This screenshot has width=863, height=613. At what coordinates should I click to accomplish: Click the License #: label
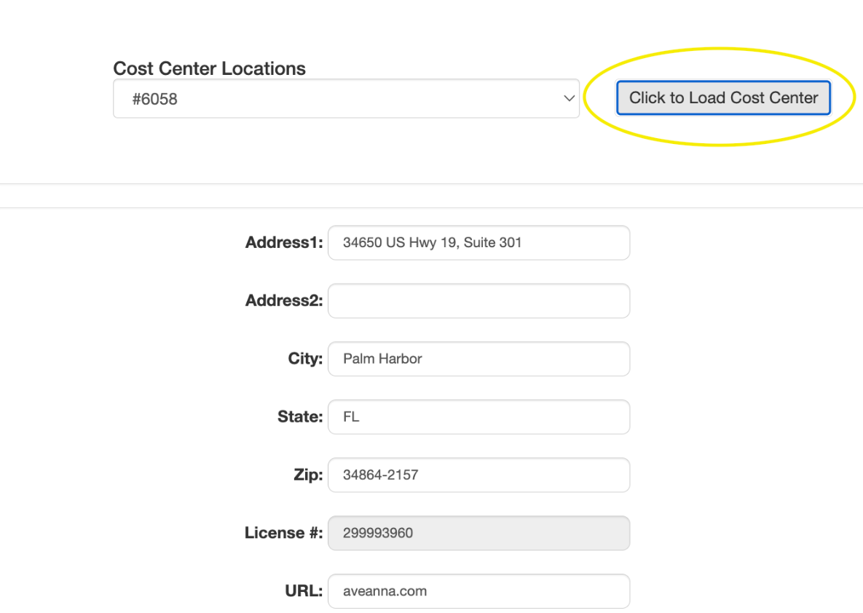pyautogui.click(x=283, y=534)
